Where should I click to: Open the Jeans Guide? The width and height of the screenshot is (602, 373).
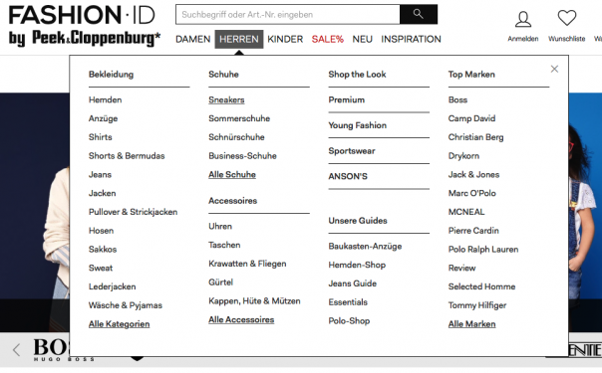click(x=353, y=283)
